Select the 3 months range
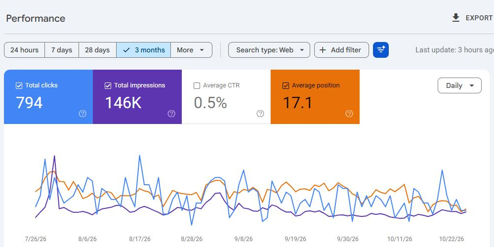Screen dimensions: 494x247 (143, 50)
